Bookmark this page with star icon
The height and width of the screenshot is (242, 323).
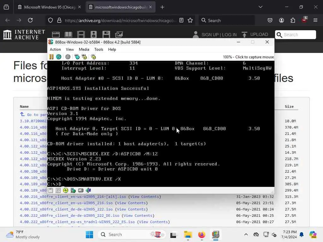(x=190, y=20)
